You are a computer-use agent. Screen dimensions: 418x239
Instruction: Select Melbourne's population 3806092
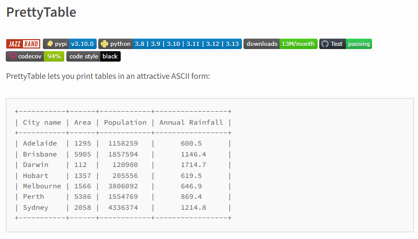coord(123,186)
